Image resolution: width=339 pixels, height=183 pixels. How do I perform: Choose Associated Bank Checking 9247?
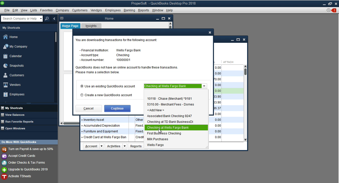click(176, 116)
